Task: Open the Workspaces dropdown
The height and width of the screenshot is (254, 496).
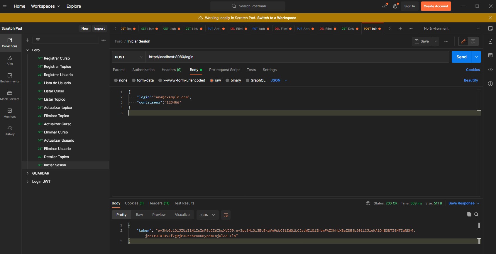Action: pyautogui.click(x=45, y=6)
